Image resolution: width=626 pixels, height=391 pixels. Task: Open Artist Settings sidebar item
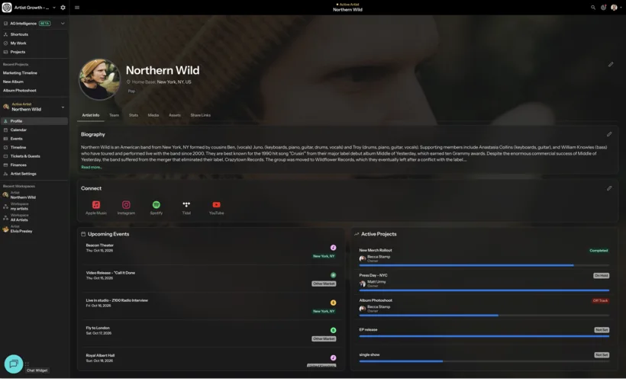tap(34, 174)
